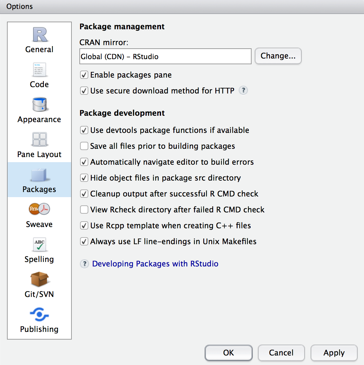Uncheck Use Rcpp template when creating C++ files
Viewport: 364px width, 365px height.
coord(84,225)
